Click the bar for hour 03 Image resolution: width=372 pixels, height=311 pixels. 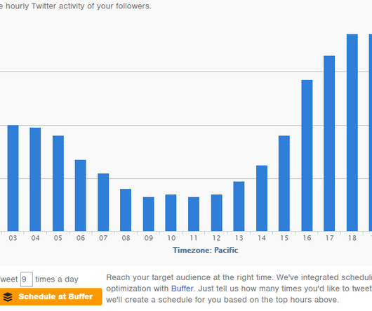[13, 178]
